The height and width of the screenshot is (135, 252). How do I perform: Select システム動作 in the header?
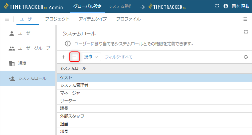coord(120,6)
